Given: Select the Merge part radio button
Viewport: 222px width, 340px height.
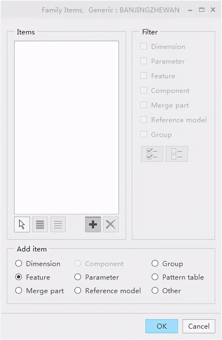Looking at the screenshot, I should (x=19, y=291).
